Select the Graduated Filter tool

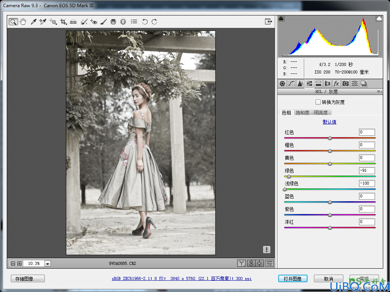click(113, 21)
